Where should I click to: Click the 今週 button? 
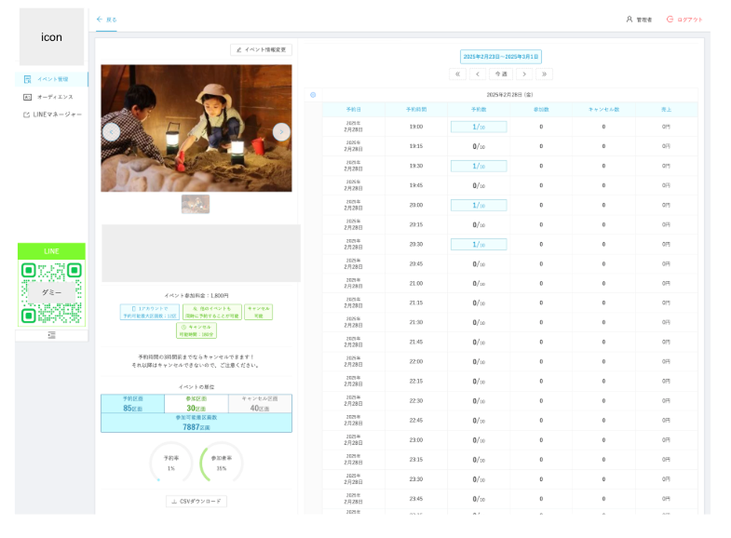(501, 74)
